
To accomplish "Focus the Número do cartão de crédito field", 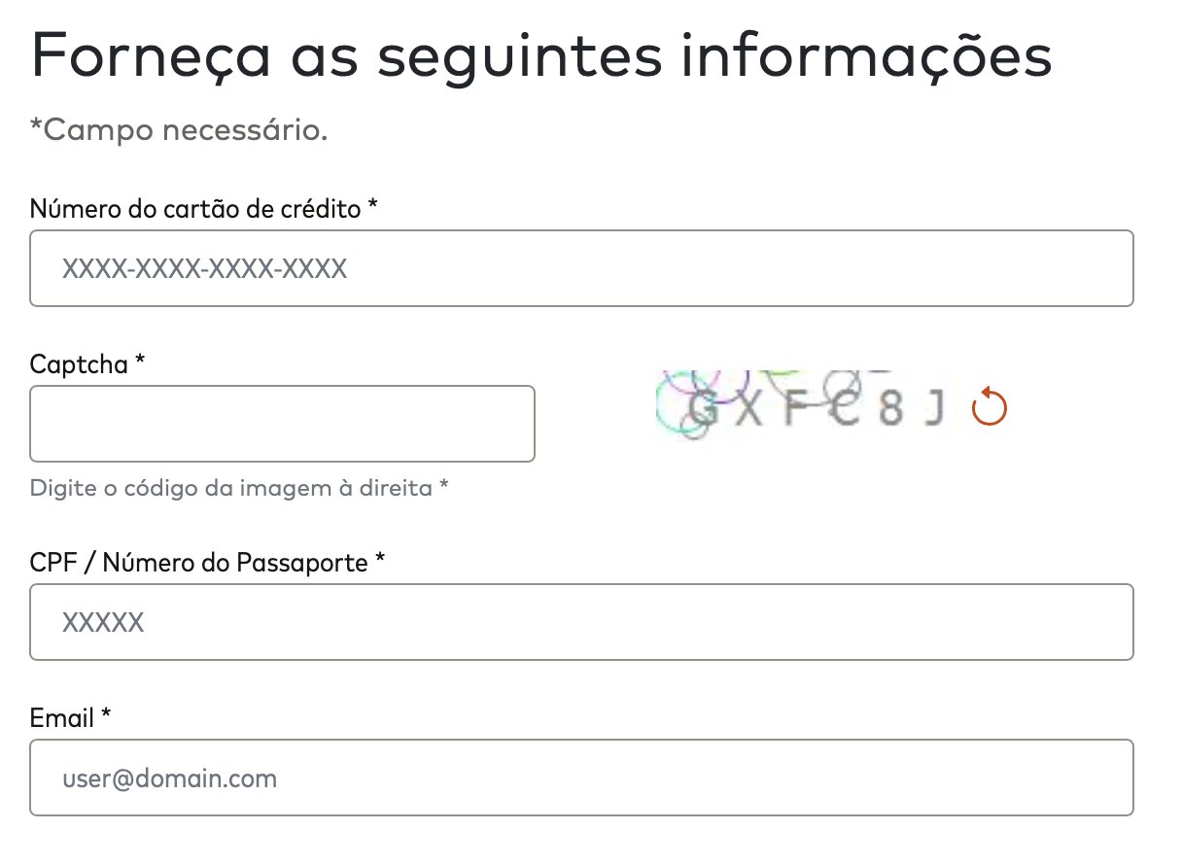I will [581, 268].
